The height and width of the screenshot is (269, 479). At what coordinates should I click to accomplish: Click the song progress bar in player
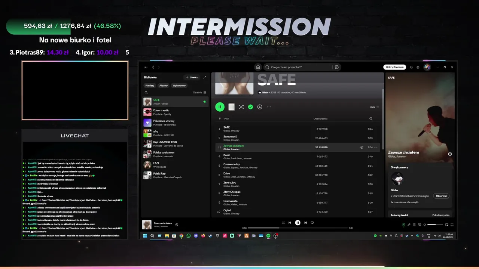click(x=298, y=228)
